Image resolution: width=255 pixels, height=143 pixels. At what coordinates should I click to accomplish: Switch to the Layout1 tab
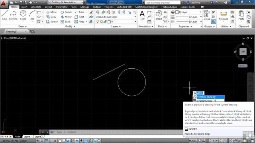(x=27, y=137)
